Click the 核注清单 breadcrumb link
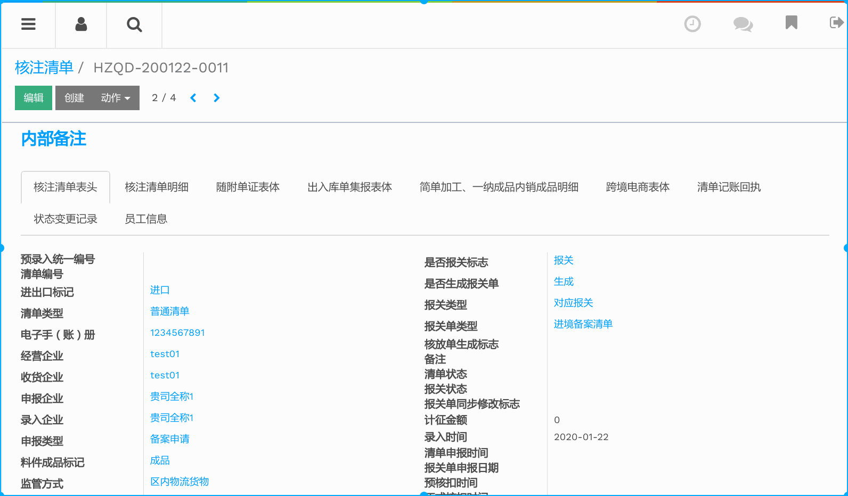This screenshot has height=496, width=848. [x=44, y=68]
